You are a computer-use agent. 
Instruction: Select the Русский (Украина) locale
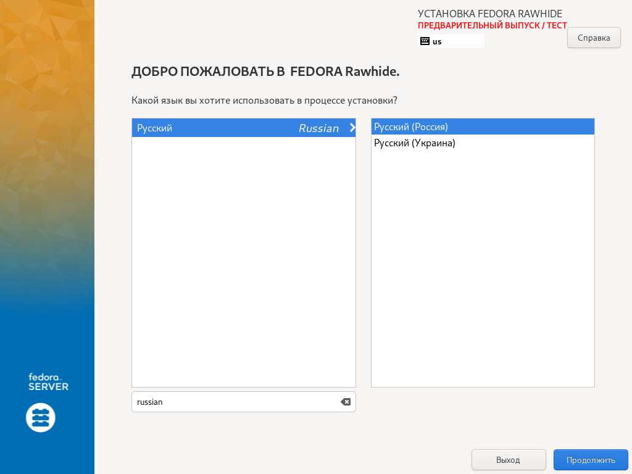pyautogui.click(x=483, y=143)
